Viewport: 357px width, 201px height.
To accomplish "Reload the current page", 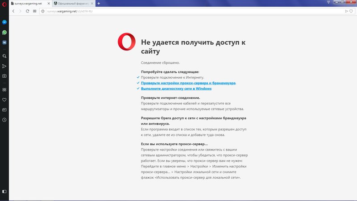I will [27, 11].
